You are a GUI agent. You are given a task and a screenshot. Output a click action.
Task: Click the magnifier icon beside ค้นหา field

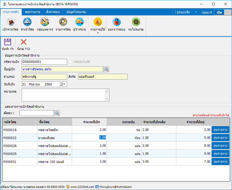pos(57,113)
